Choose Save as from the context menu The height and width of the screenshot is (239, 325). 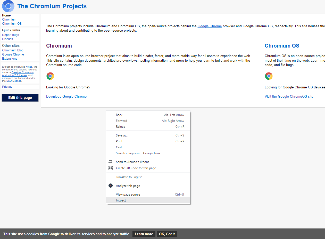tap(122, 135)
